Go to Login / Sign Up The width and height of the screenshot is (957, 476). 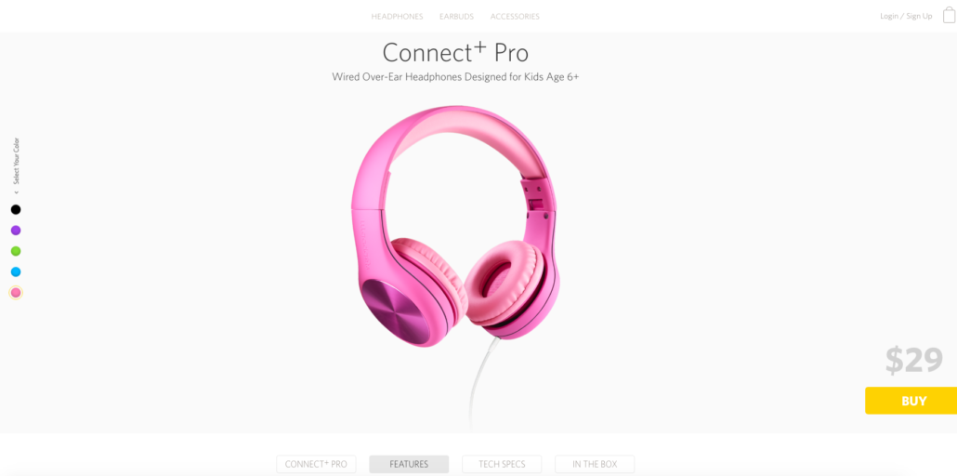906,16
